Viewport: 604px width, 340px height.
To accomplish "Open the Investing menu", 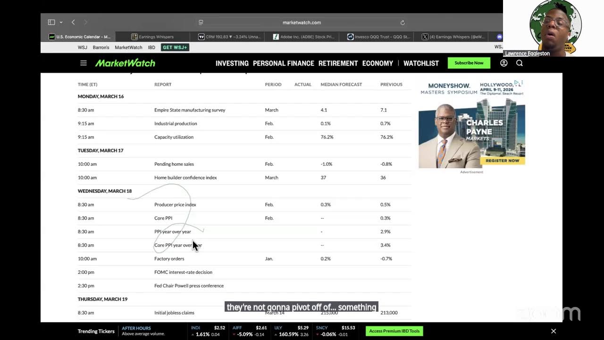I will 232,63.
